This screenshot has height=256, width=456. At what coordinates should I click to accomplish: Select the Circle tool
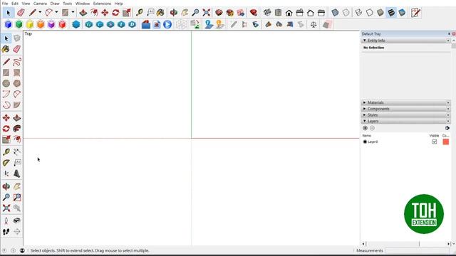(6, 83)
